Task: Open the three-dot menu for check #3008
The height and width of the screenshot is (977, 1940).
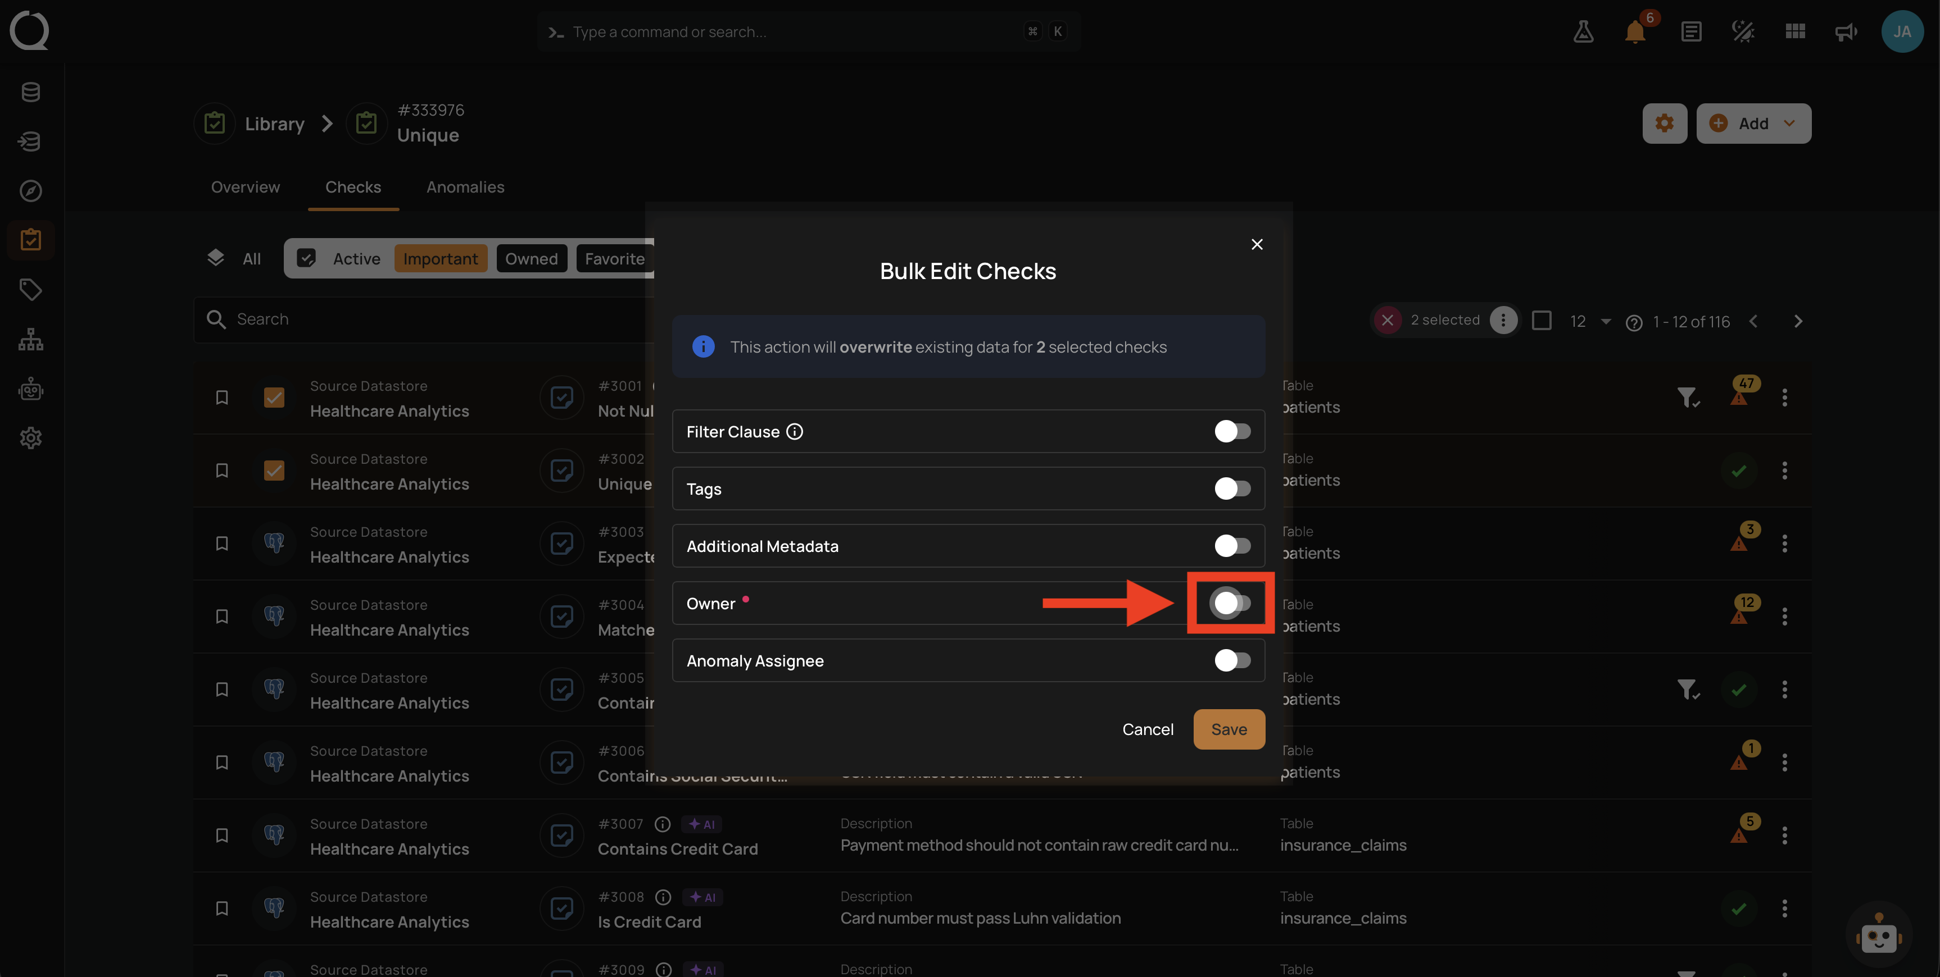Action: pyautogui.click(x=1784, y=908)
